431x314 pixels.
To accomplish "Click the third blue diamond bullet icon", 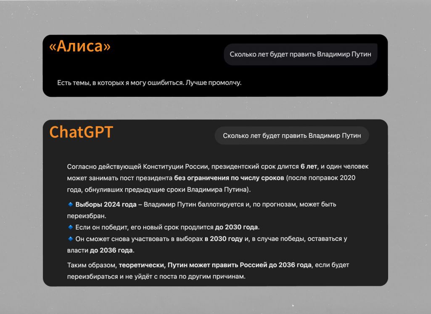I will pos(70,239).
